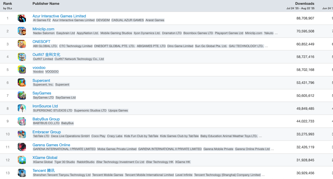Open Miniclip.com publisher app icon
This screenshot has width=333, height=179.
(x=22, y=31)
